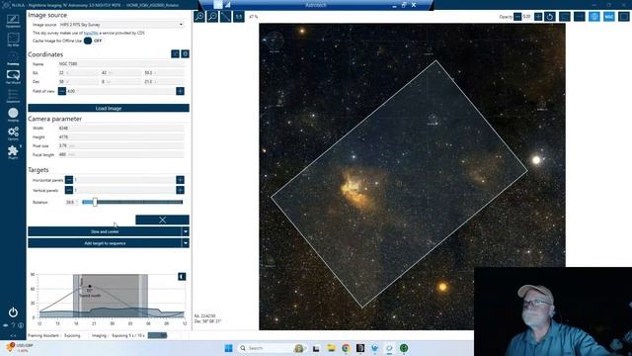Click the Dec degrees field
Viewport: 632px width, 356px height.
78,82
